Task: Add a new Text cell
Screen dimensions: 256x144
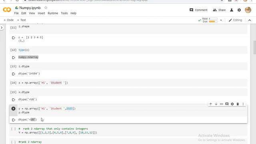Action: pyautogui.click(x=21, y=20)
